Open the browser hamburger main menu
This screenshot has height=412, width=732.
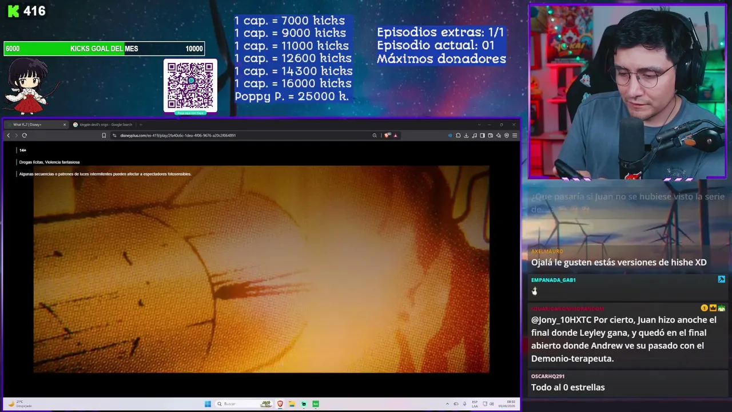tap(515, 136)
